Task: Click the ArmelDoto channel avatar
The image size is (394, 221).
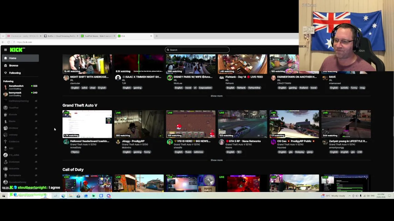Action: [66, 142]
